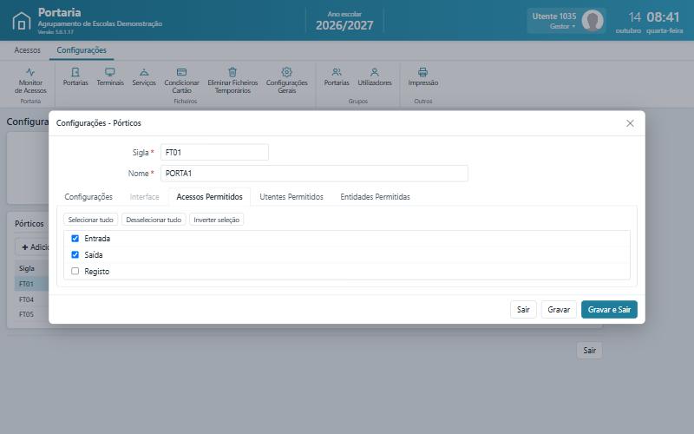This screenshot has height=434, width=694.
Task: Enable the Registo checkbox
Action: 75,271
